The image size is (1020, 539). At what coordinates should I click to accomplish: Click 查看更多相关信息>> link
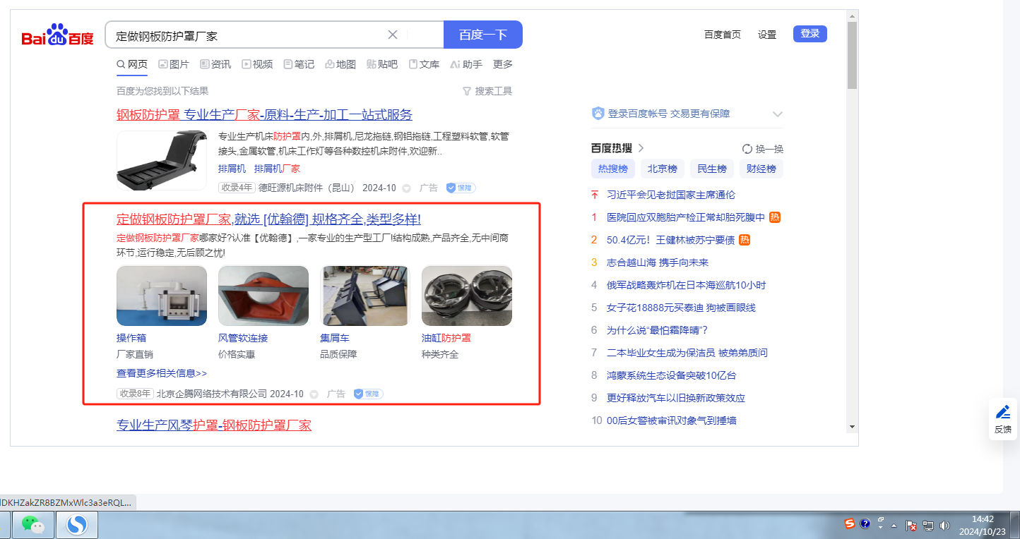tap(162, 373)
